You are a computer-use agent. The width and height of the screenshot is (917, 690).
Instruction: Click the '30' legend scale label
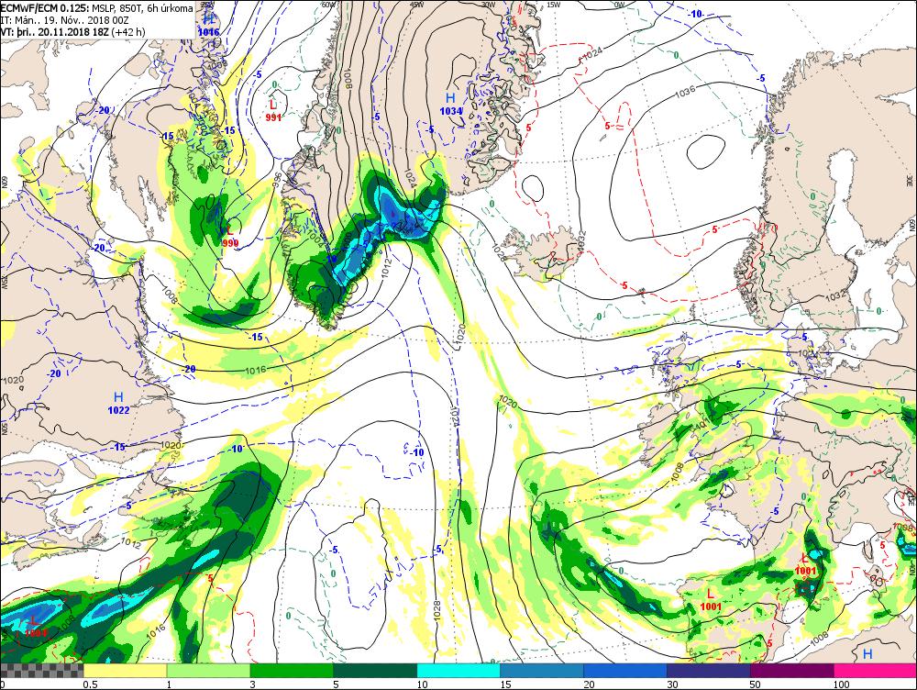click(672, 684)
